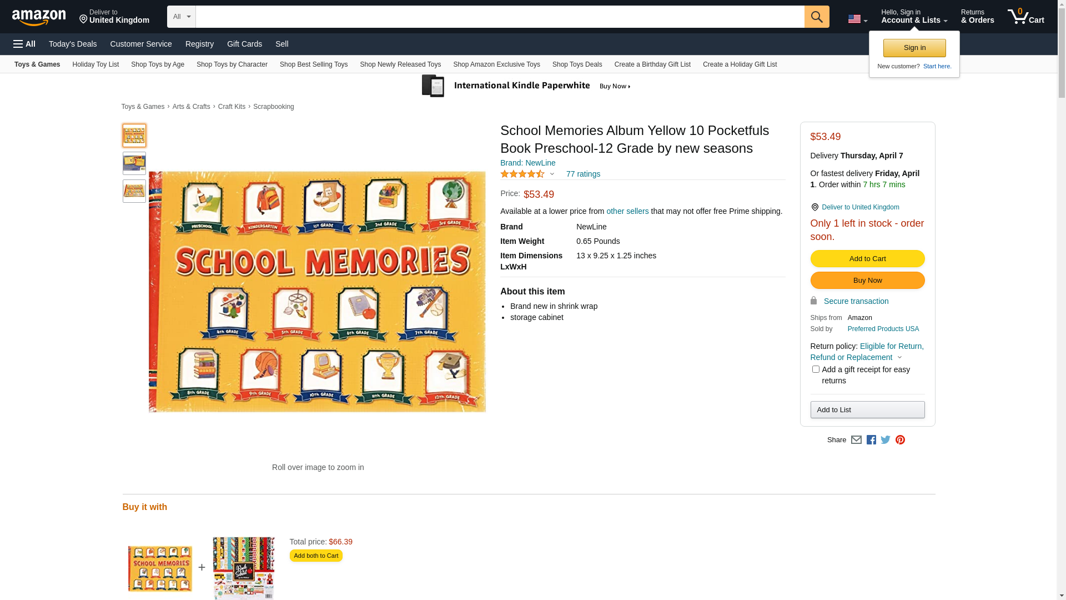Click the Buy Now button
This screenshot has width=1066, height=600.
click(867, 281)
